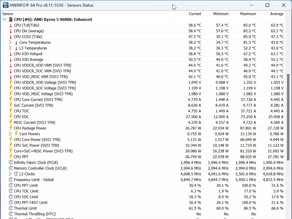This screenshot has height=219, width=292.
Task: Click thermometer icon of L3 Temperatures
Action: [x=16, y=48]
